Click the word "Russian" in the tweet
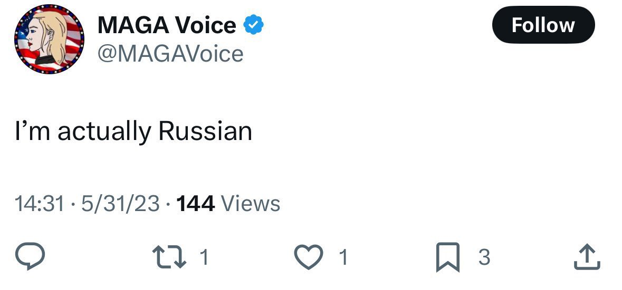Image resolution: width=622 pixels, height=290 pixels. [205, 131]
